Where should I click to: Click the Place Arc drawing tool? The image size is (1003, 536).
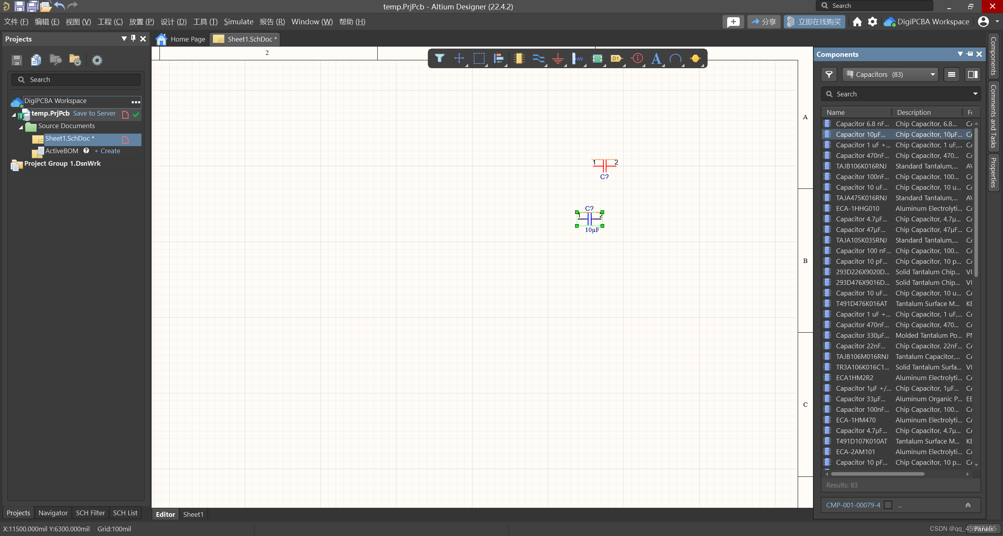tap(675, 59)
